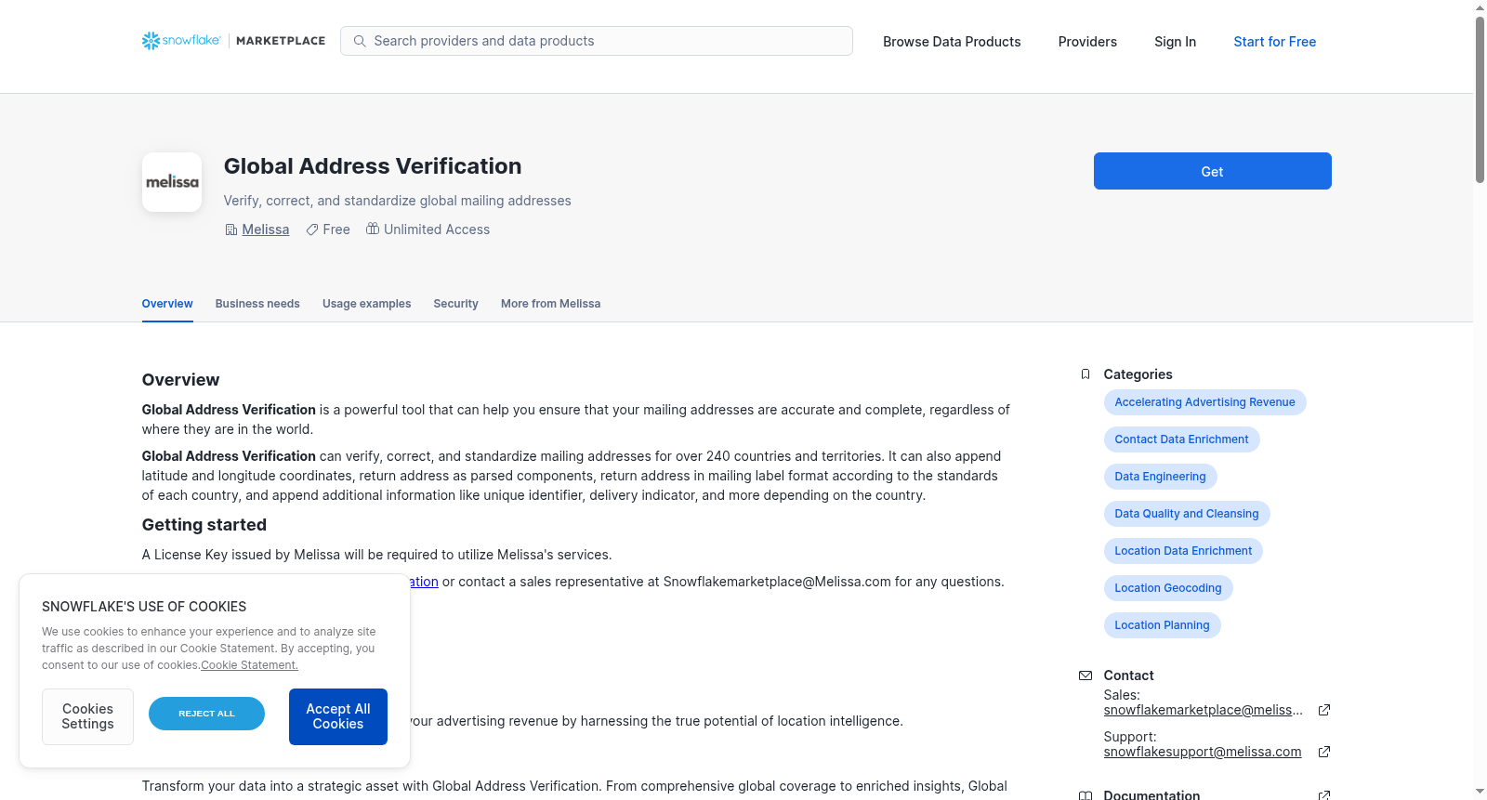This screenshot has height=800, width=1487.
Task: Click the Global Address Verification title
Action: (x=373, y=166)
